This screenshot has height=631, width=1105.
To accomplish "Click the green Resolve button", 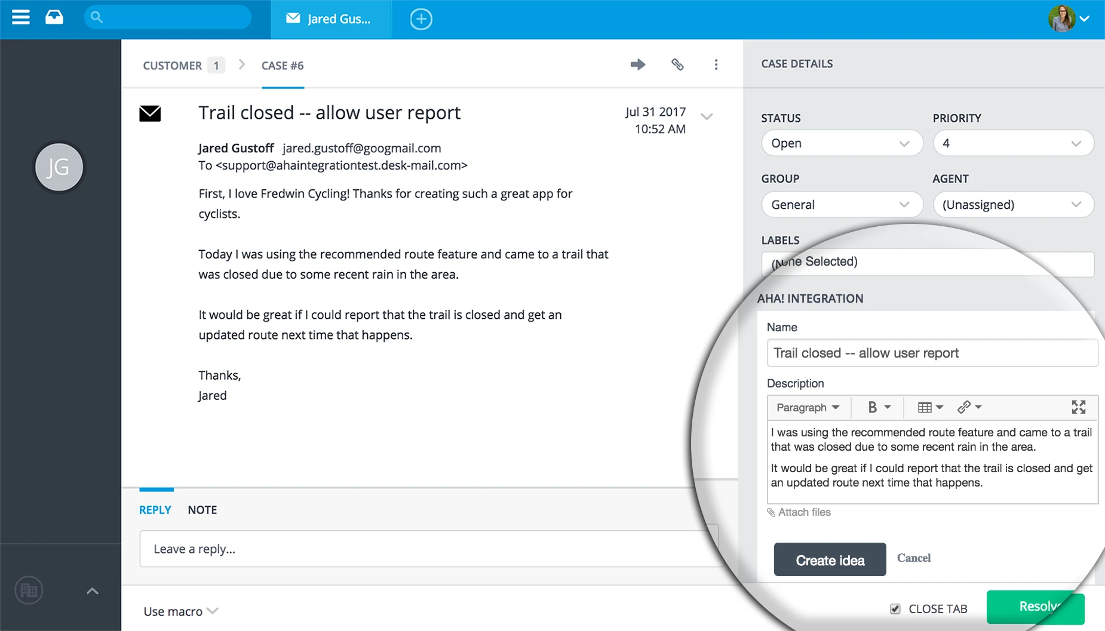I will pyautogui.click(x=1035, y=607).
